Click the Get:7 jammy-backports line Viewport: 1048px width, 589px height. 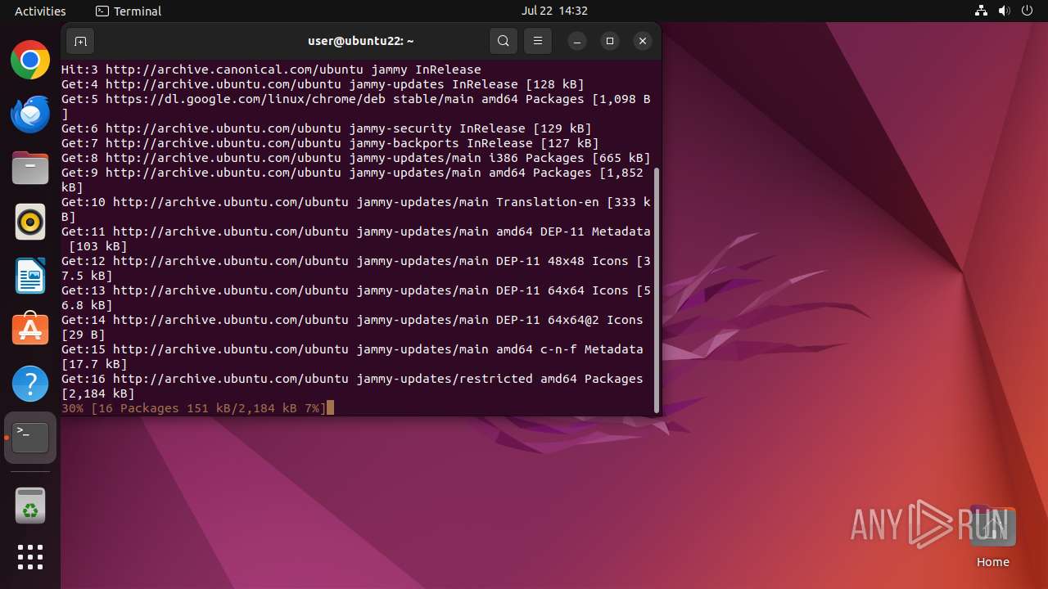(x=330, y=143)
